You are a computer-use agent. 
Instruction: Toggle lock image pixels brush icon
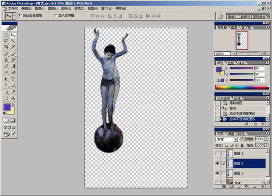pyautogui.click(x=232, y=145)
